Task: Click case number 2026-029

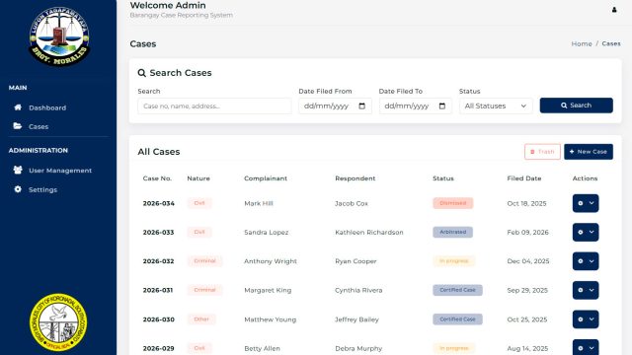Action: coord(158,348)
